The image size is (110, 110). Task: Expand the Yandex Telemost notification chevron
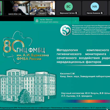click(76, 21)
